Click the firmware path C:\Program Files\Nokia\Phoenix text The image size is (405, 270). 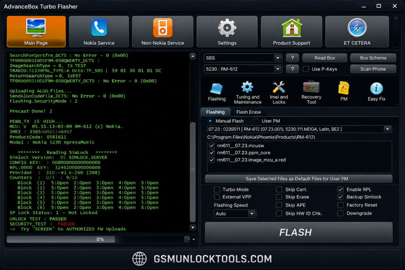pyautogui.click(x=261, y=137)
